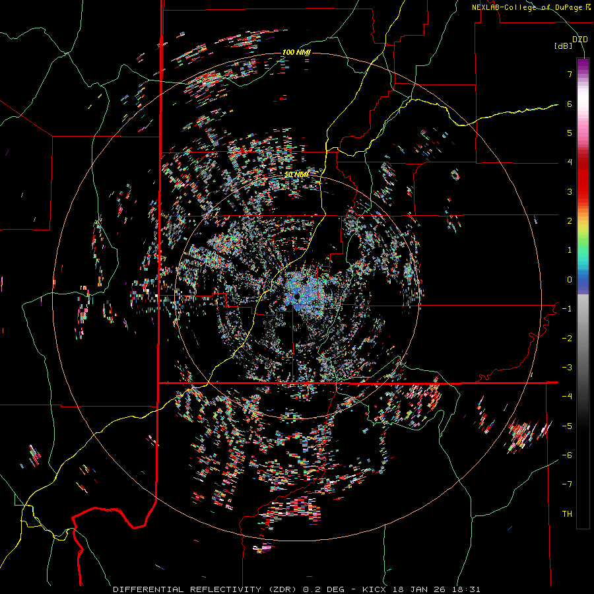Click the DZD legend title

tap(580, 40)
